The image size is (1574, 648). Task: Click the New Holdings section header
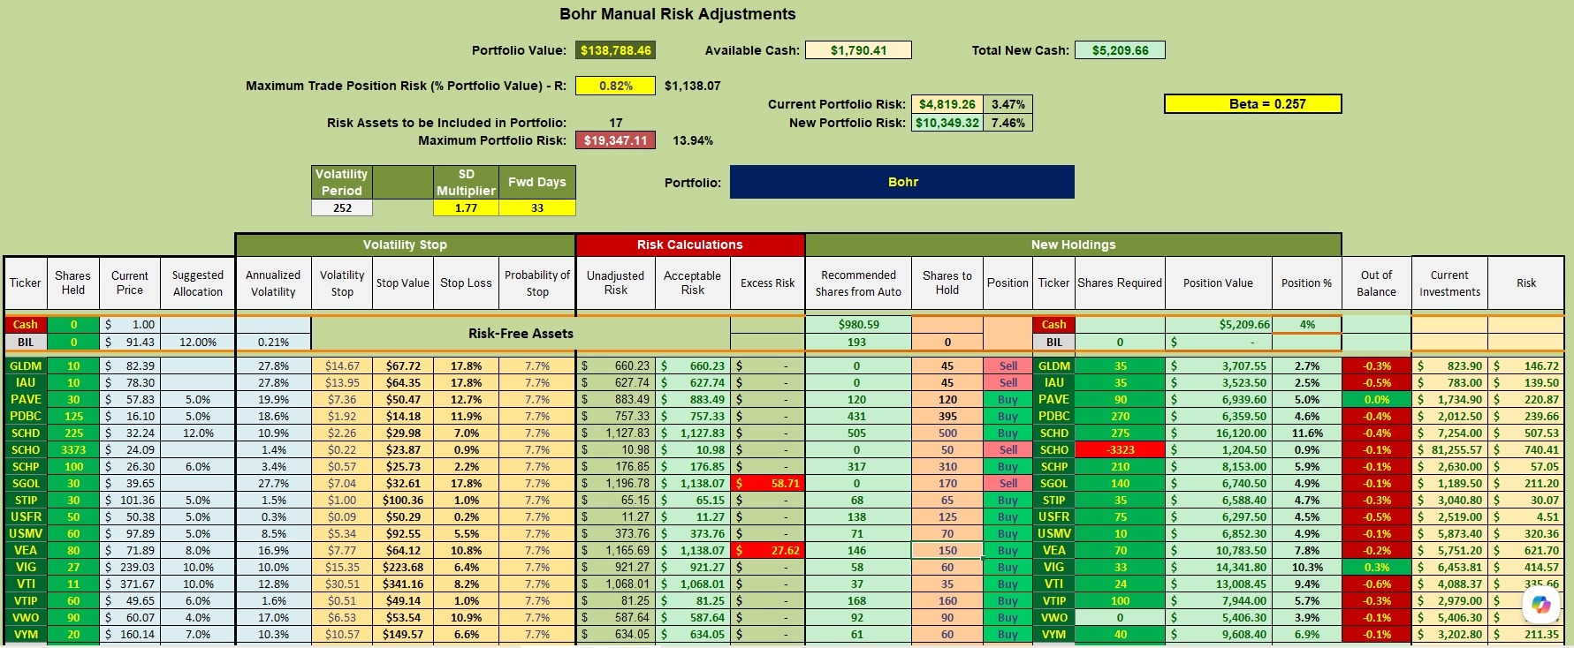(1073, 245)
